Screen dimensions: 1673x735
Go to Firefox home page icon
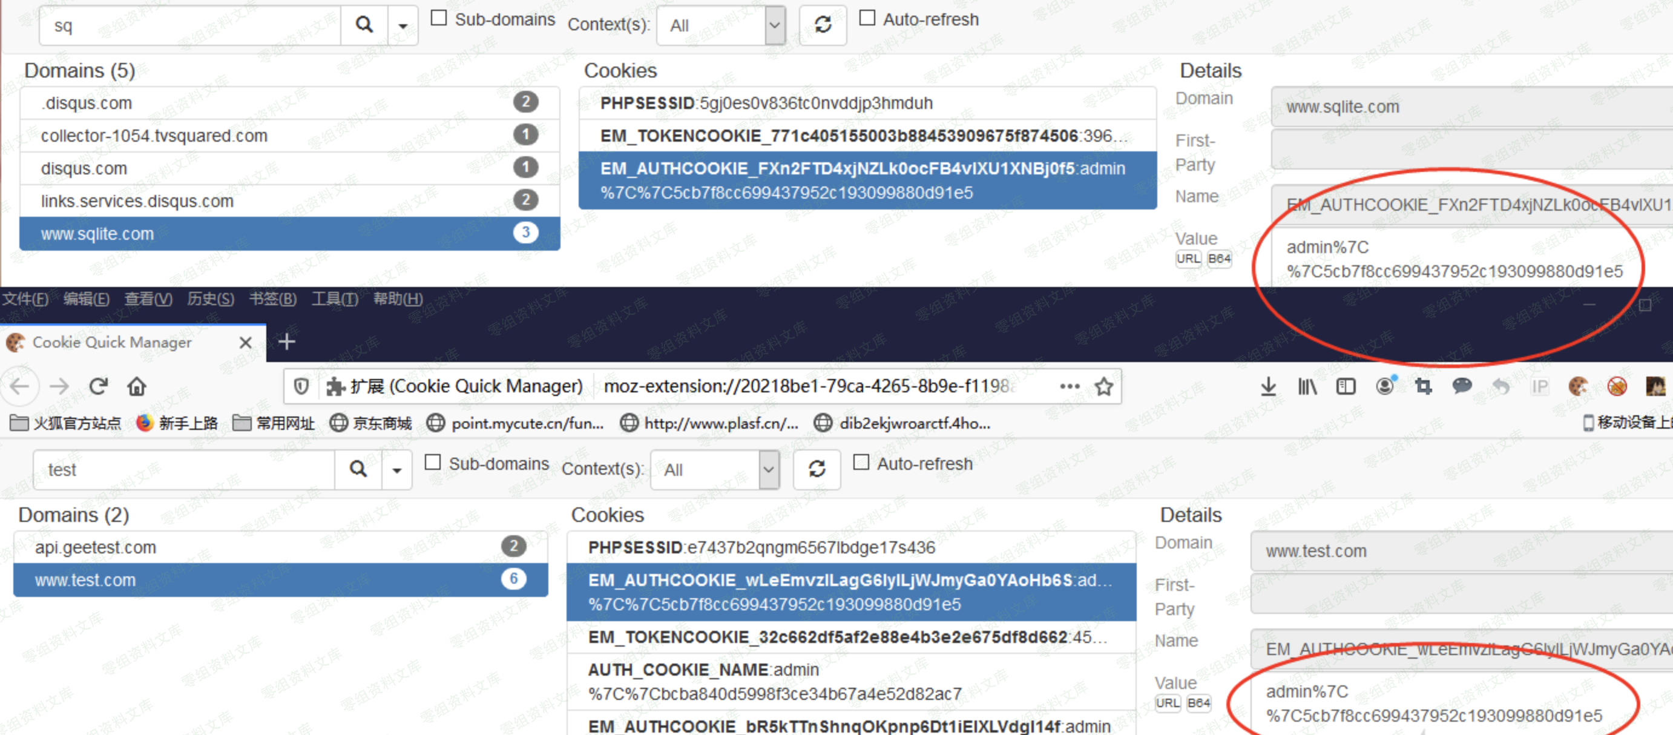tap(136, 387)
